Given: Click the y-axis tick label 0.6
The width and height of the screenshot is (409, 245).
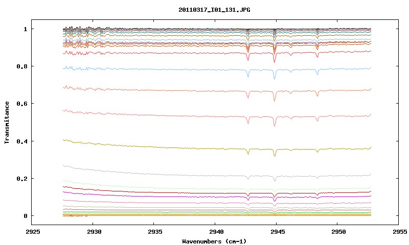Looking at the screenshot, I should [21, 104].
